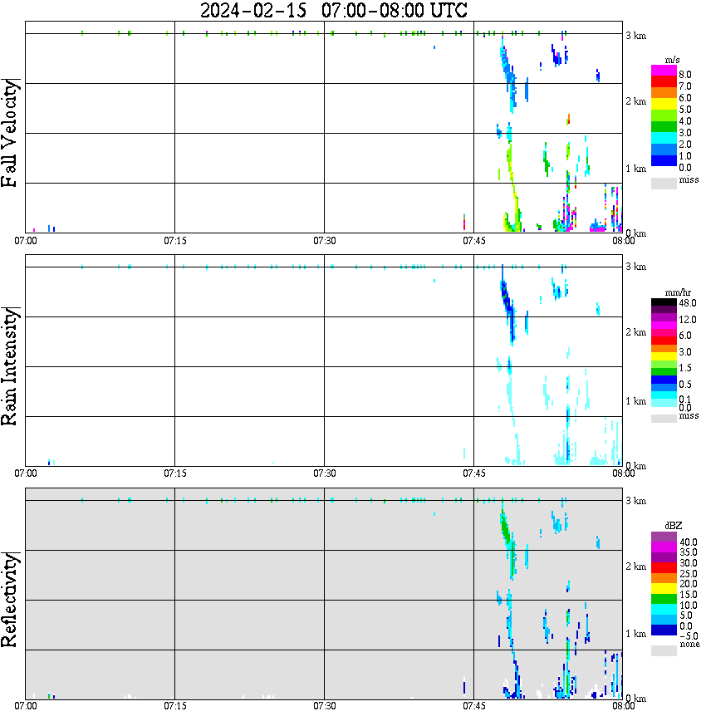Click 07:15 label under Rain Intensity plot
The width and height of the screenshot is (706, 721).
(175, 473)
